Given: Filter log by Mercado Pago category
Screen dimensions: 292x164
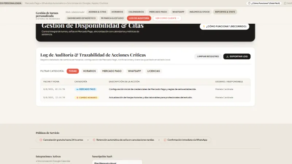Looking at the screenshot, I should tap(112, 71).
